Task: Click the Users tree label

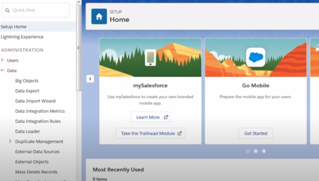Action: [13, 60]
